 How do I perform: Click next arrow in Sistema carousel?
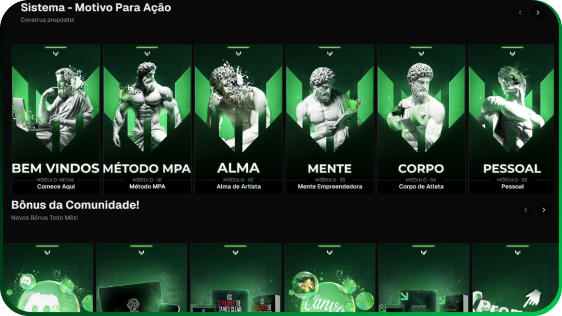coord(538,13)
